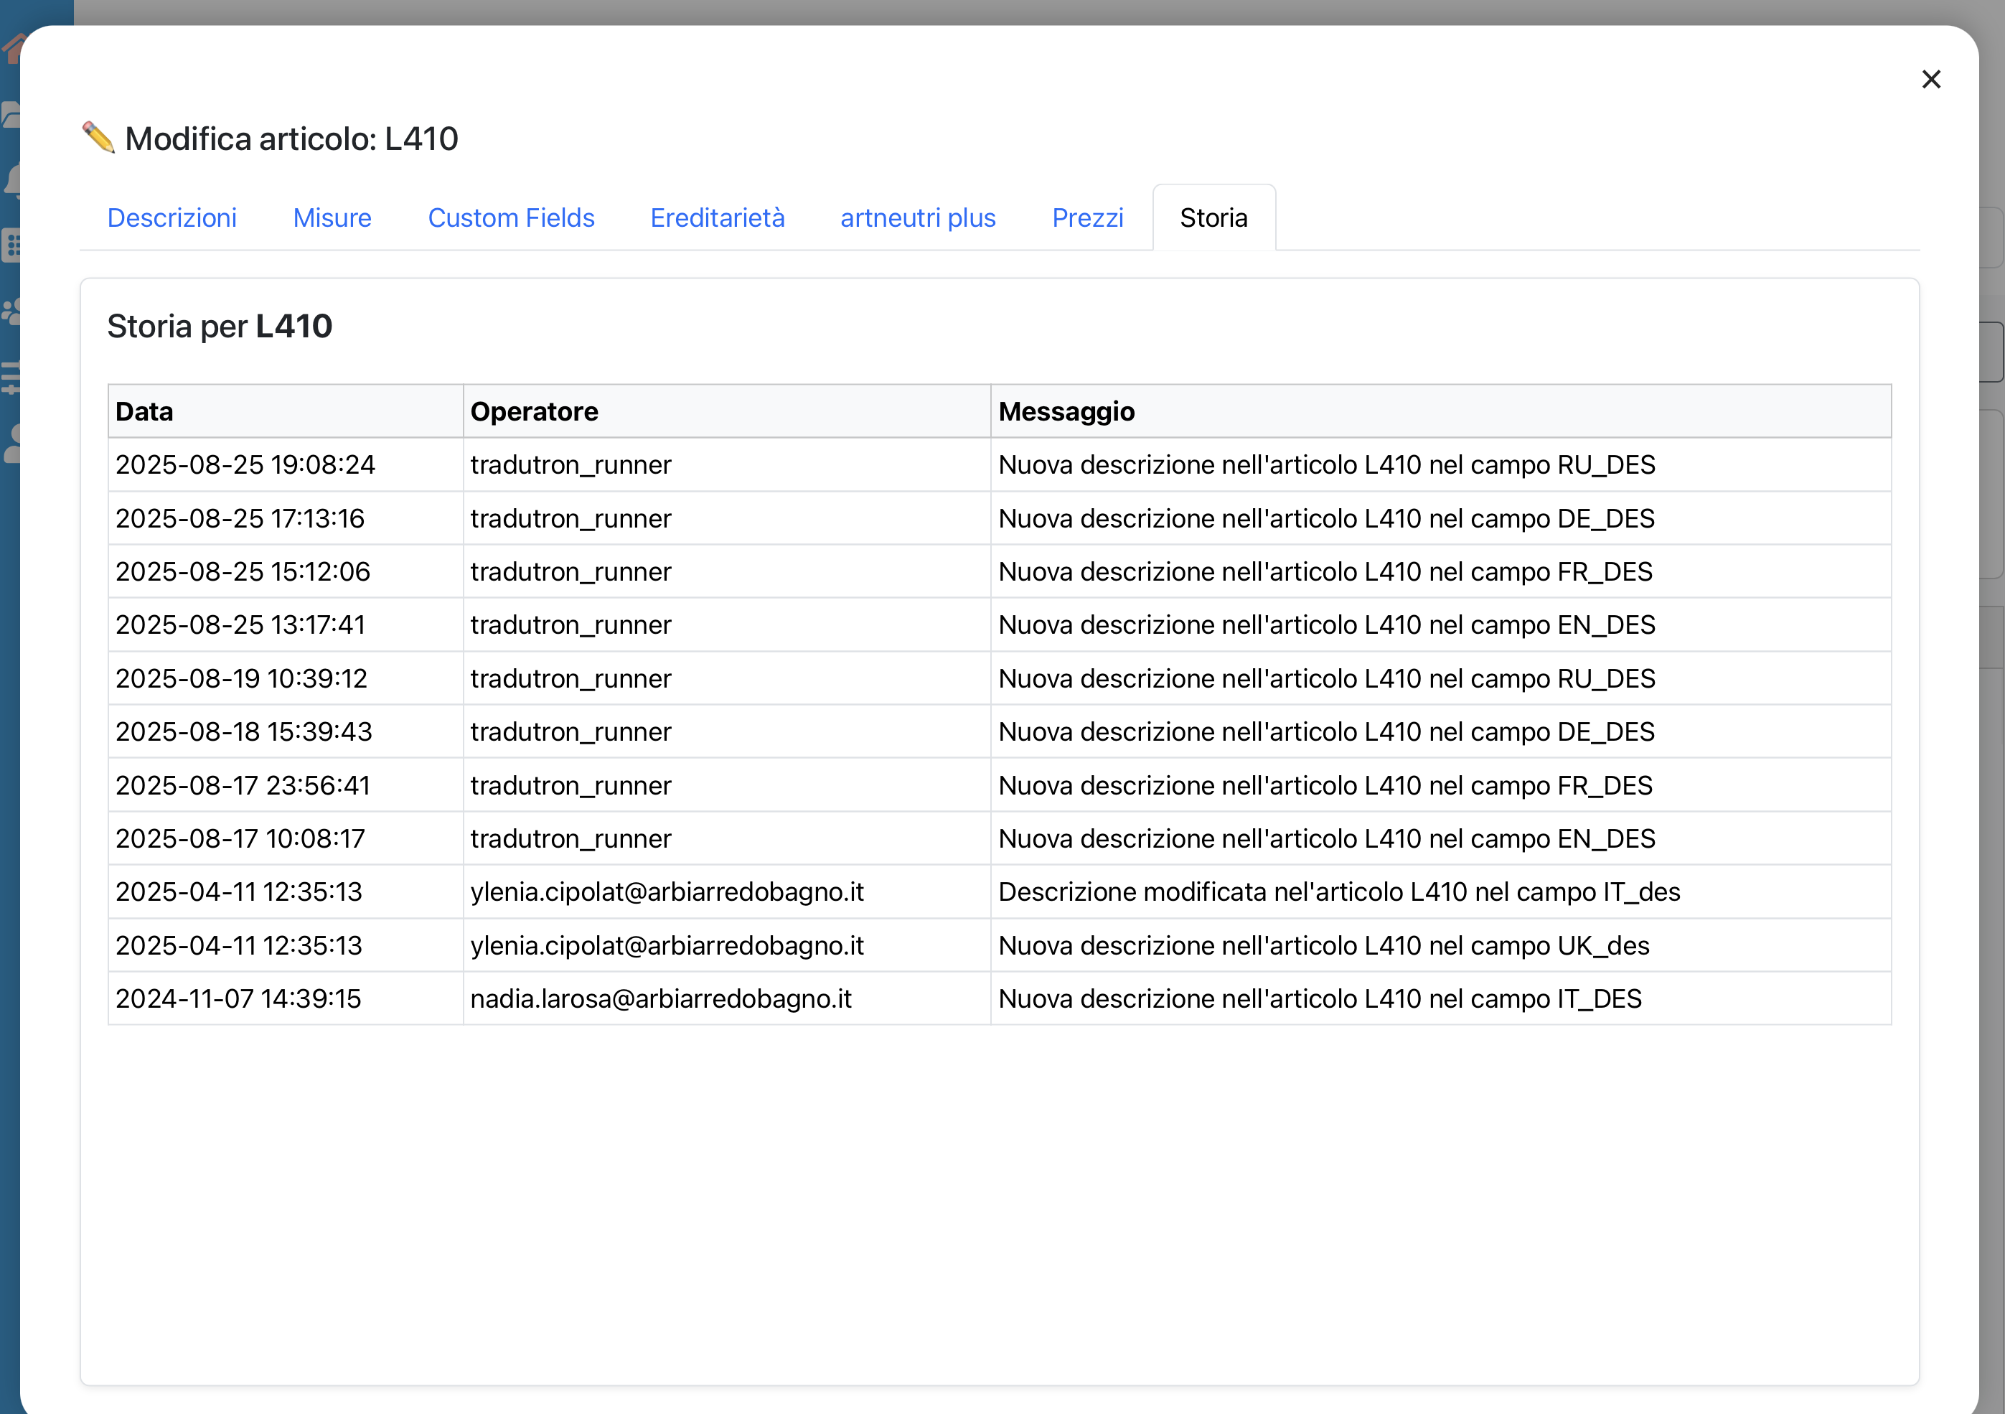Select the Ereditarietà tab

click(717, 217)
